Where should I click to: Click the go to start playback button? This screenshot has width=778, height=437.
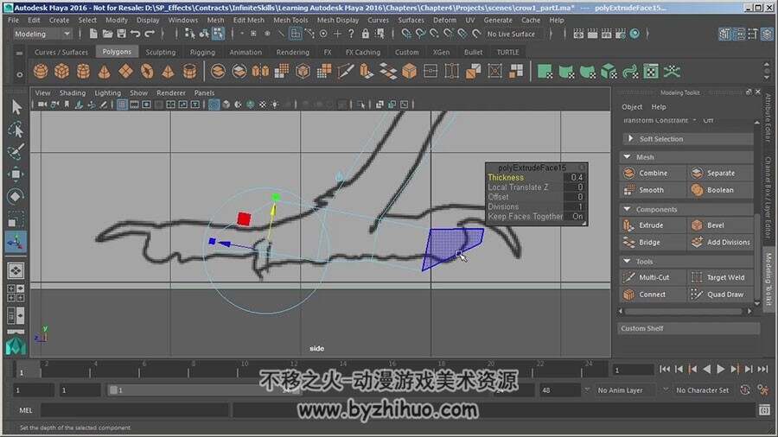665,369
